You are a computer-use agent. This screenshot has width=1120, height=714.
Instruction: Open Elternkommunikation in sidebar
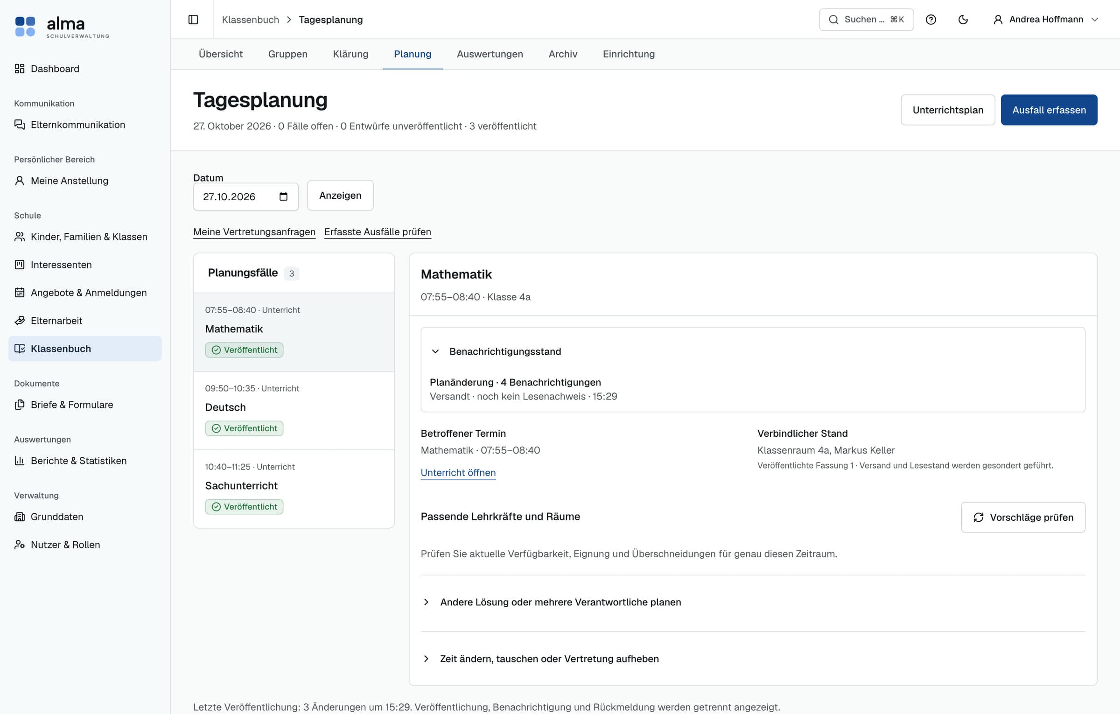pos(85,125)
